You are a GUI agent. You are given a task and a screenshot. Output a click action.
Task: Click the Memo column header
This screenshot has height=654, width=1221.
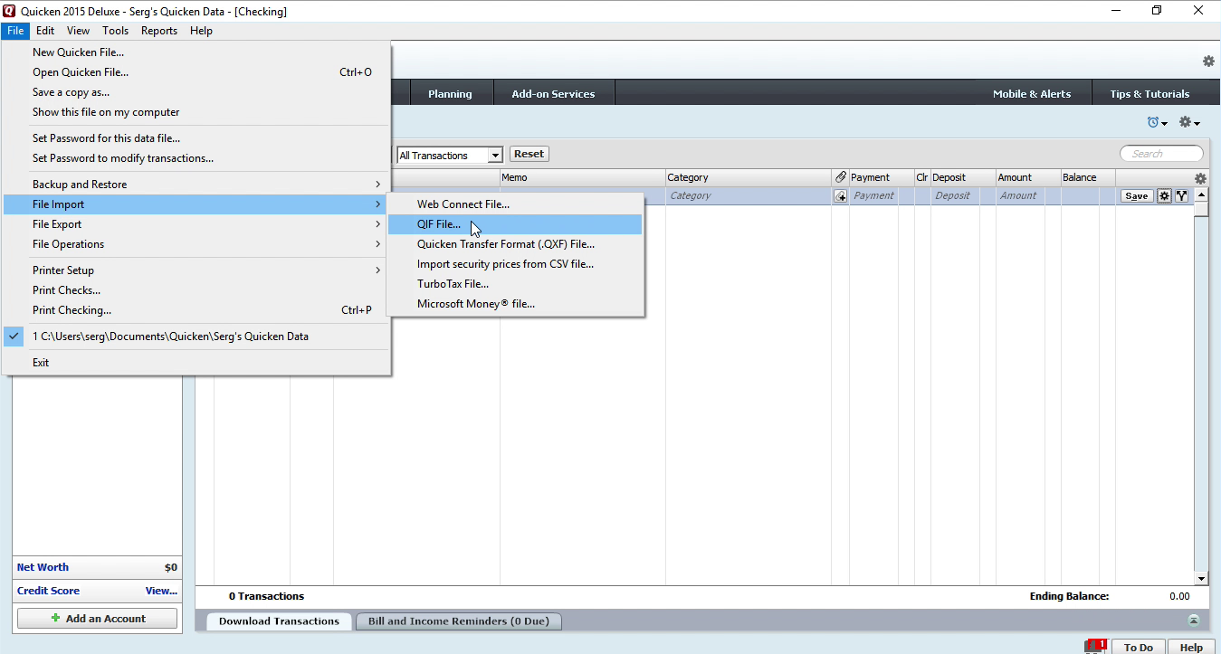583,177
